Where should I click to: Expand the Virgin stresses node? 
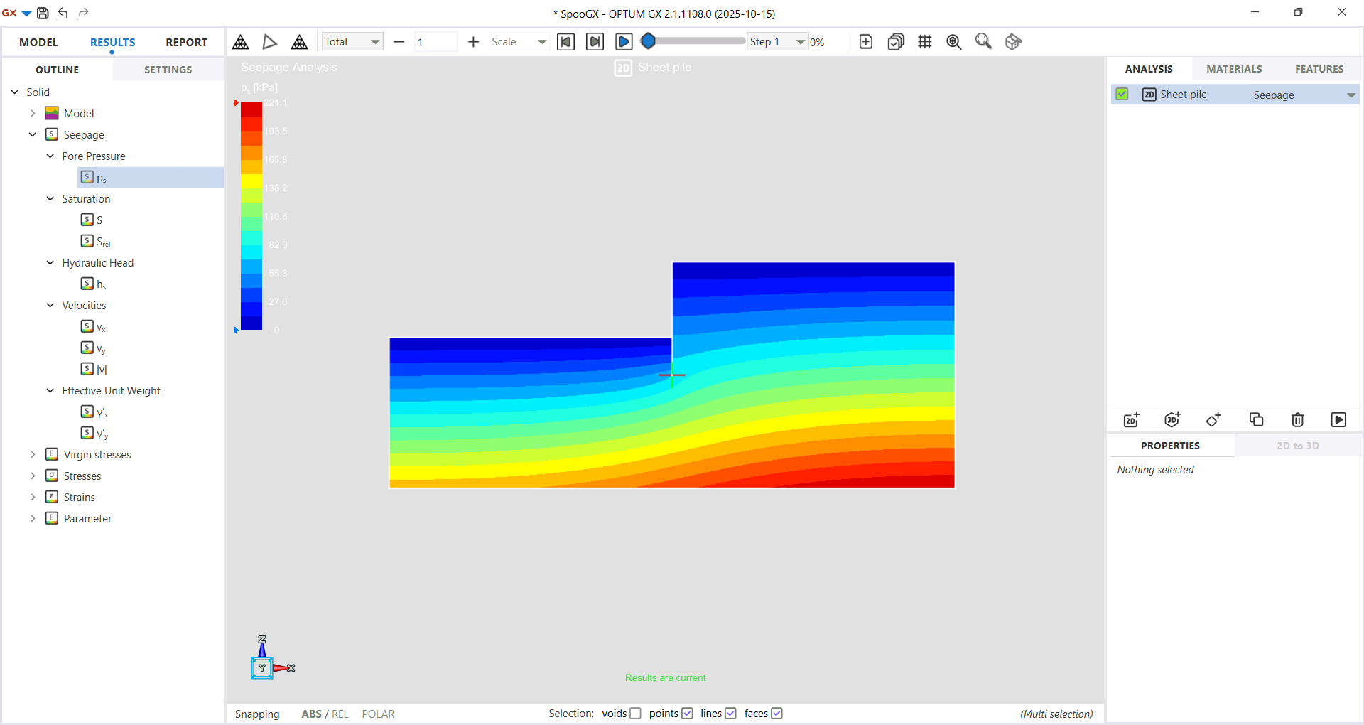33,454
